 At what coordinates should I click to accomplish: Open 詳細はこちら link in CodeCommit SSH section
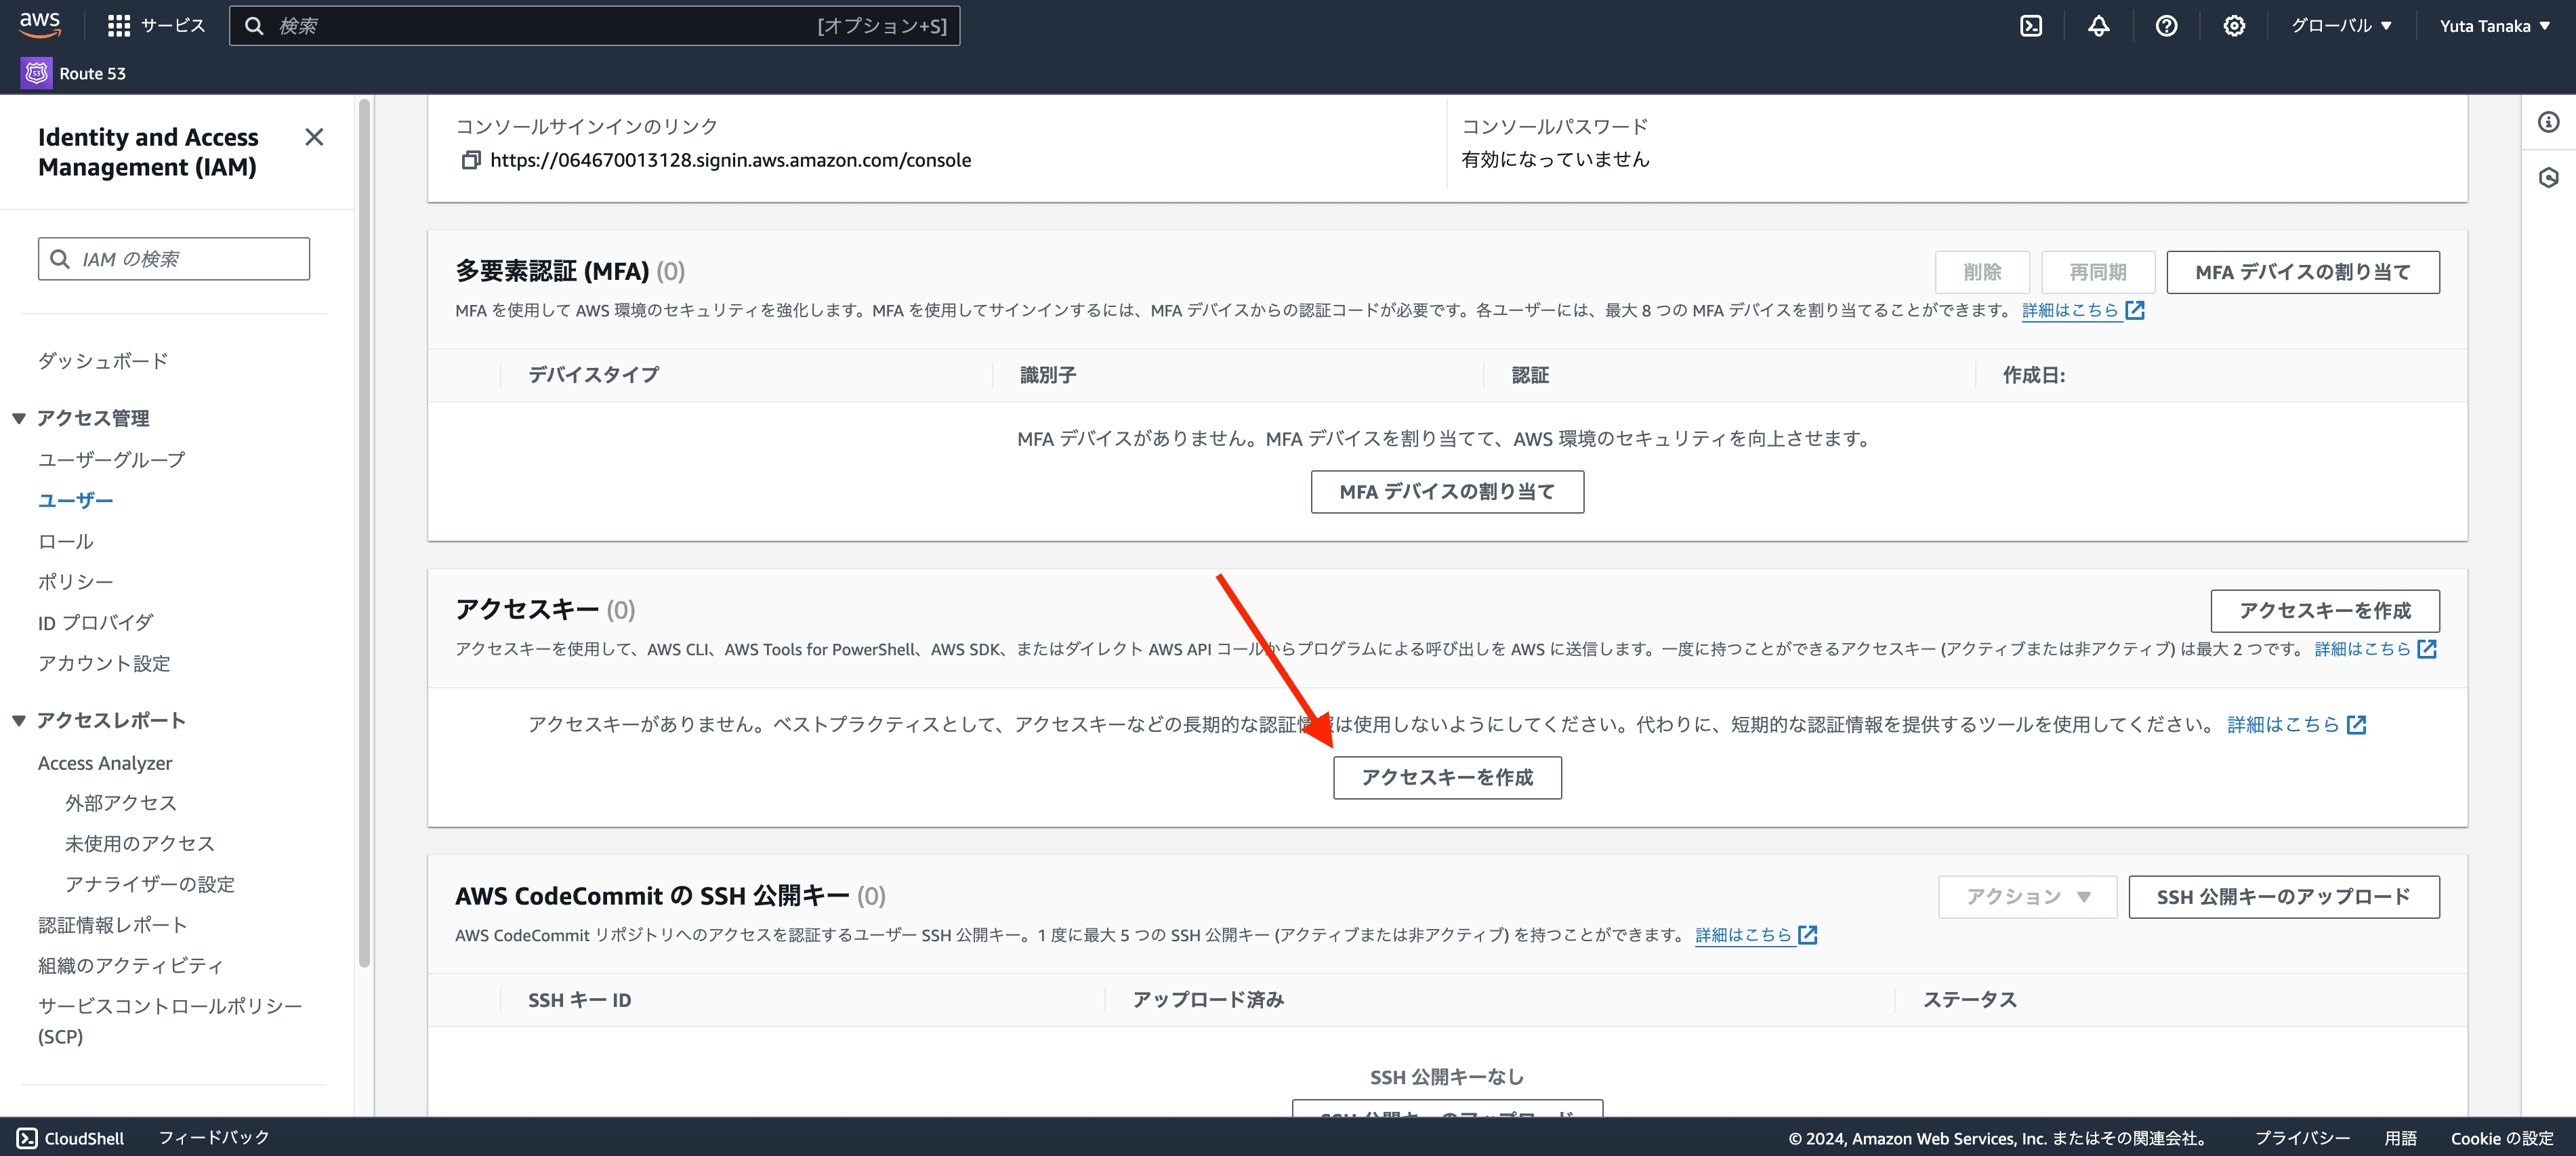pyautogui.click(x=1743, y=935)
